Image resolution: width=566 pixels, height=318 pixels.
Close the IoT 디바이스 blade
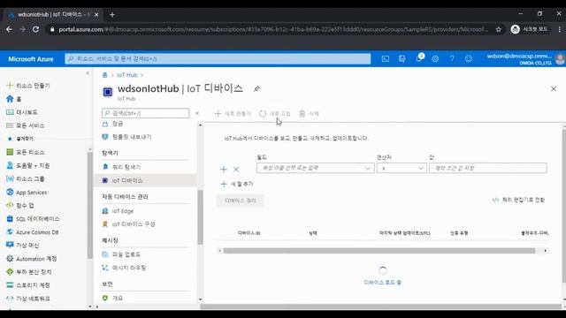point(554,88)
